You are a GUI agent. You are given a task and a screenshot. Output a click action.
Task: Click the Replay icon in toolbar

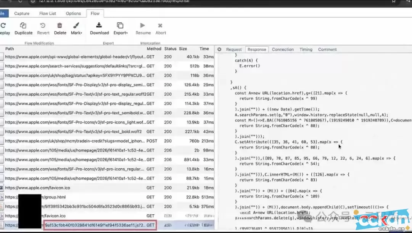coord(3,26)
